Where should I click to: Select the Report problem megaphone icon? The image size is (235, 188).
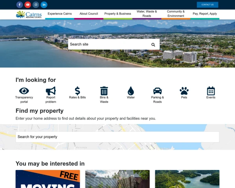(51, 91)
